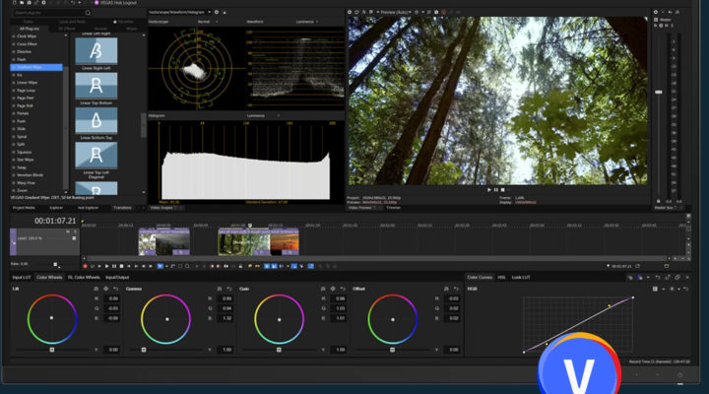Open the Preview (Auto) quality dropdown
The height and width of the screenshot is (394, 709).
point(396,12)
